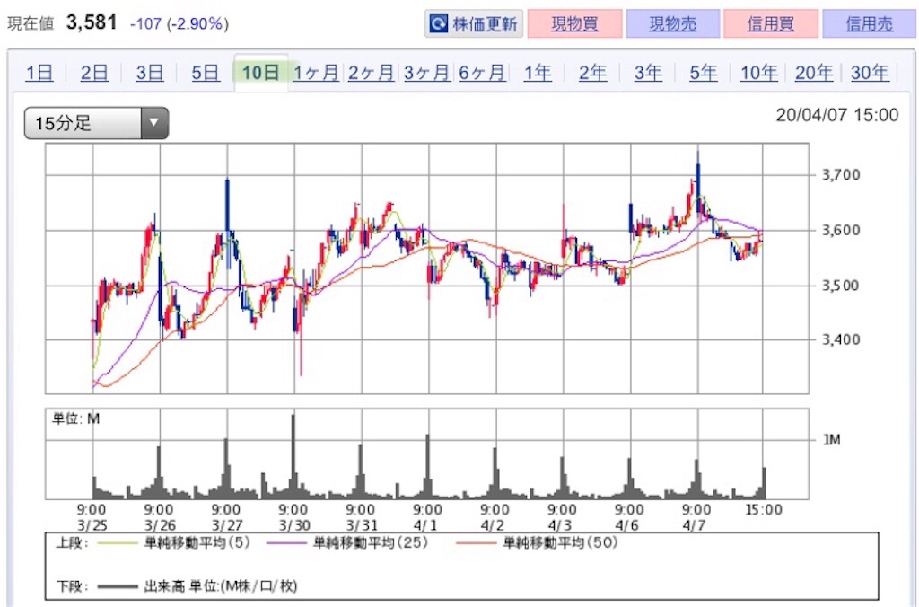The width and height of the screenshot is (919, 607).
Task: Switch chart to 5年 range
Action: [704, 73]
